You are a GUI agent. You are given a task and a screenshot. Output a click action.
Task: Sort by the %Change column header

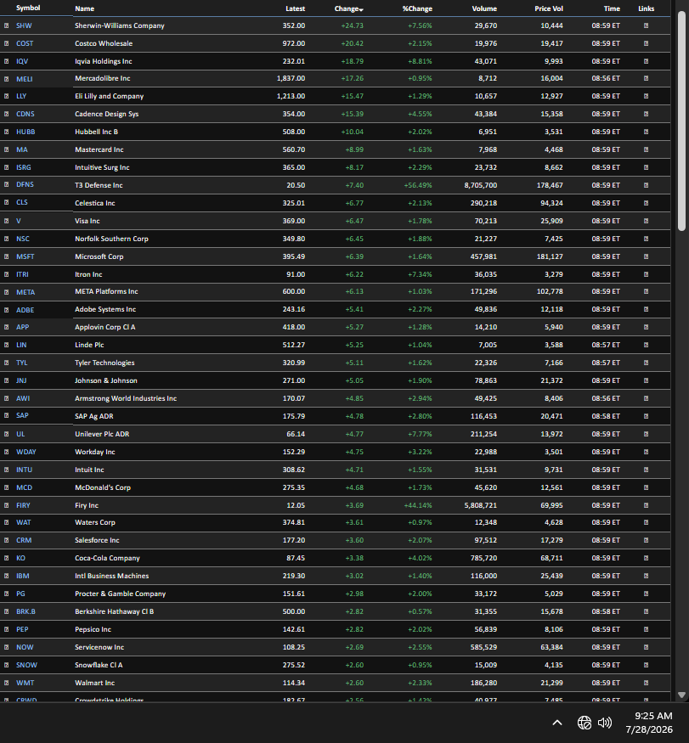(x=417, y=8)
